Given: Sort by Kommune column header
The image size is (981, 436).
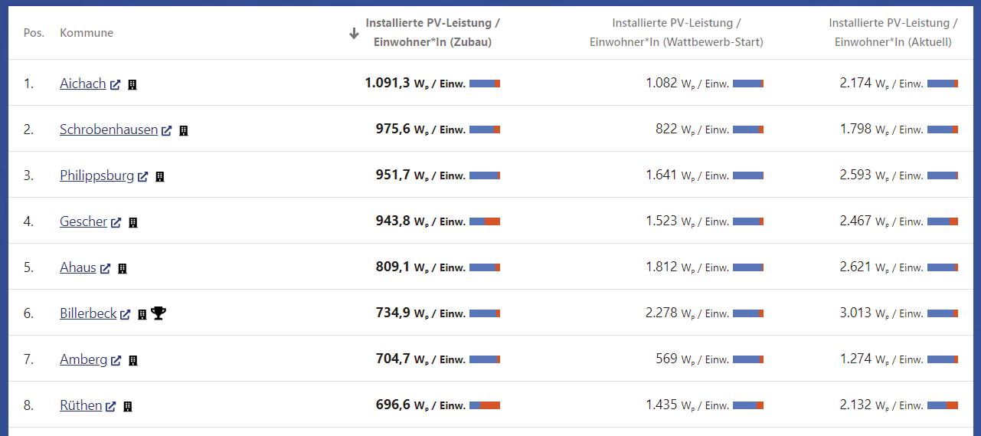Looking at the screenshot, I should [x=87, y=33].
